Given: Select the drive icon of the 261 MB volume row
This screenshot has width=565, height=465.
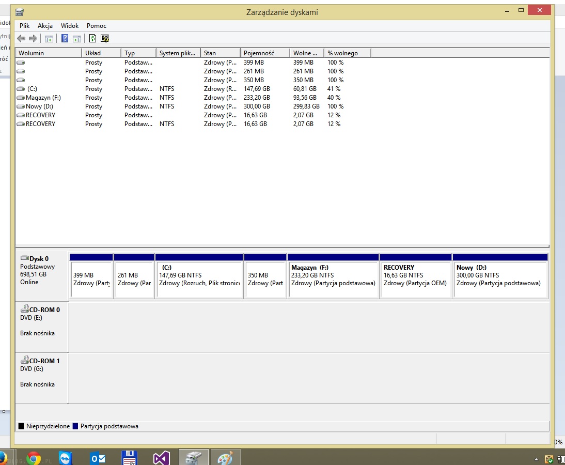Looking at the screenshot, I should pos(21,71).
